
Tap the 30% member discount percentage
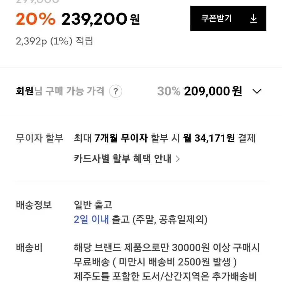tap(169, 91)
